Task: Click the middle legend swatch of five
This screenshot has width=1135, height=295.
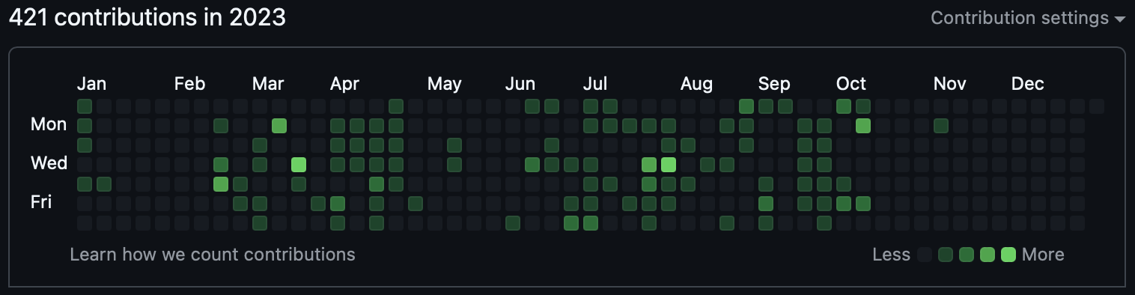Action: click(x=967, y=255)
